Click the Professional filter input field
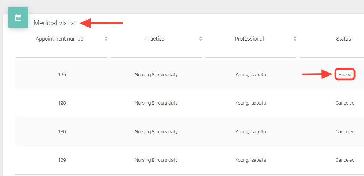The height and width of the screenshot is (176, 364). (250, 53)
